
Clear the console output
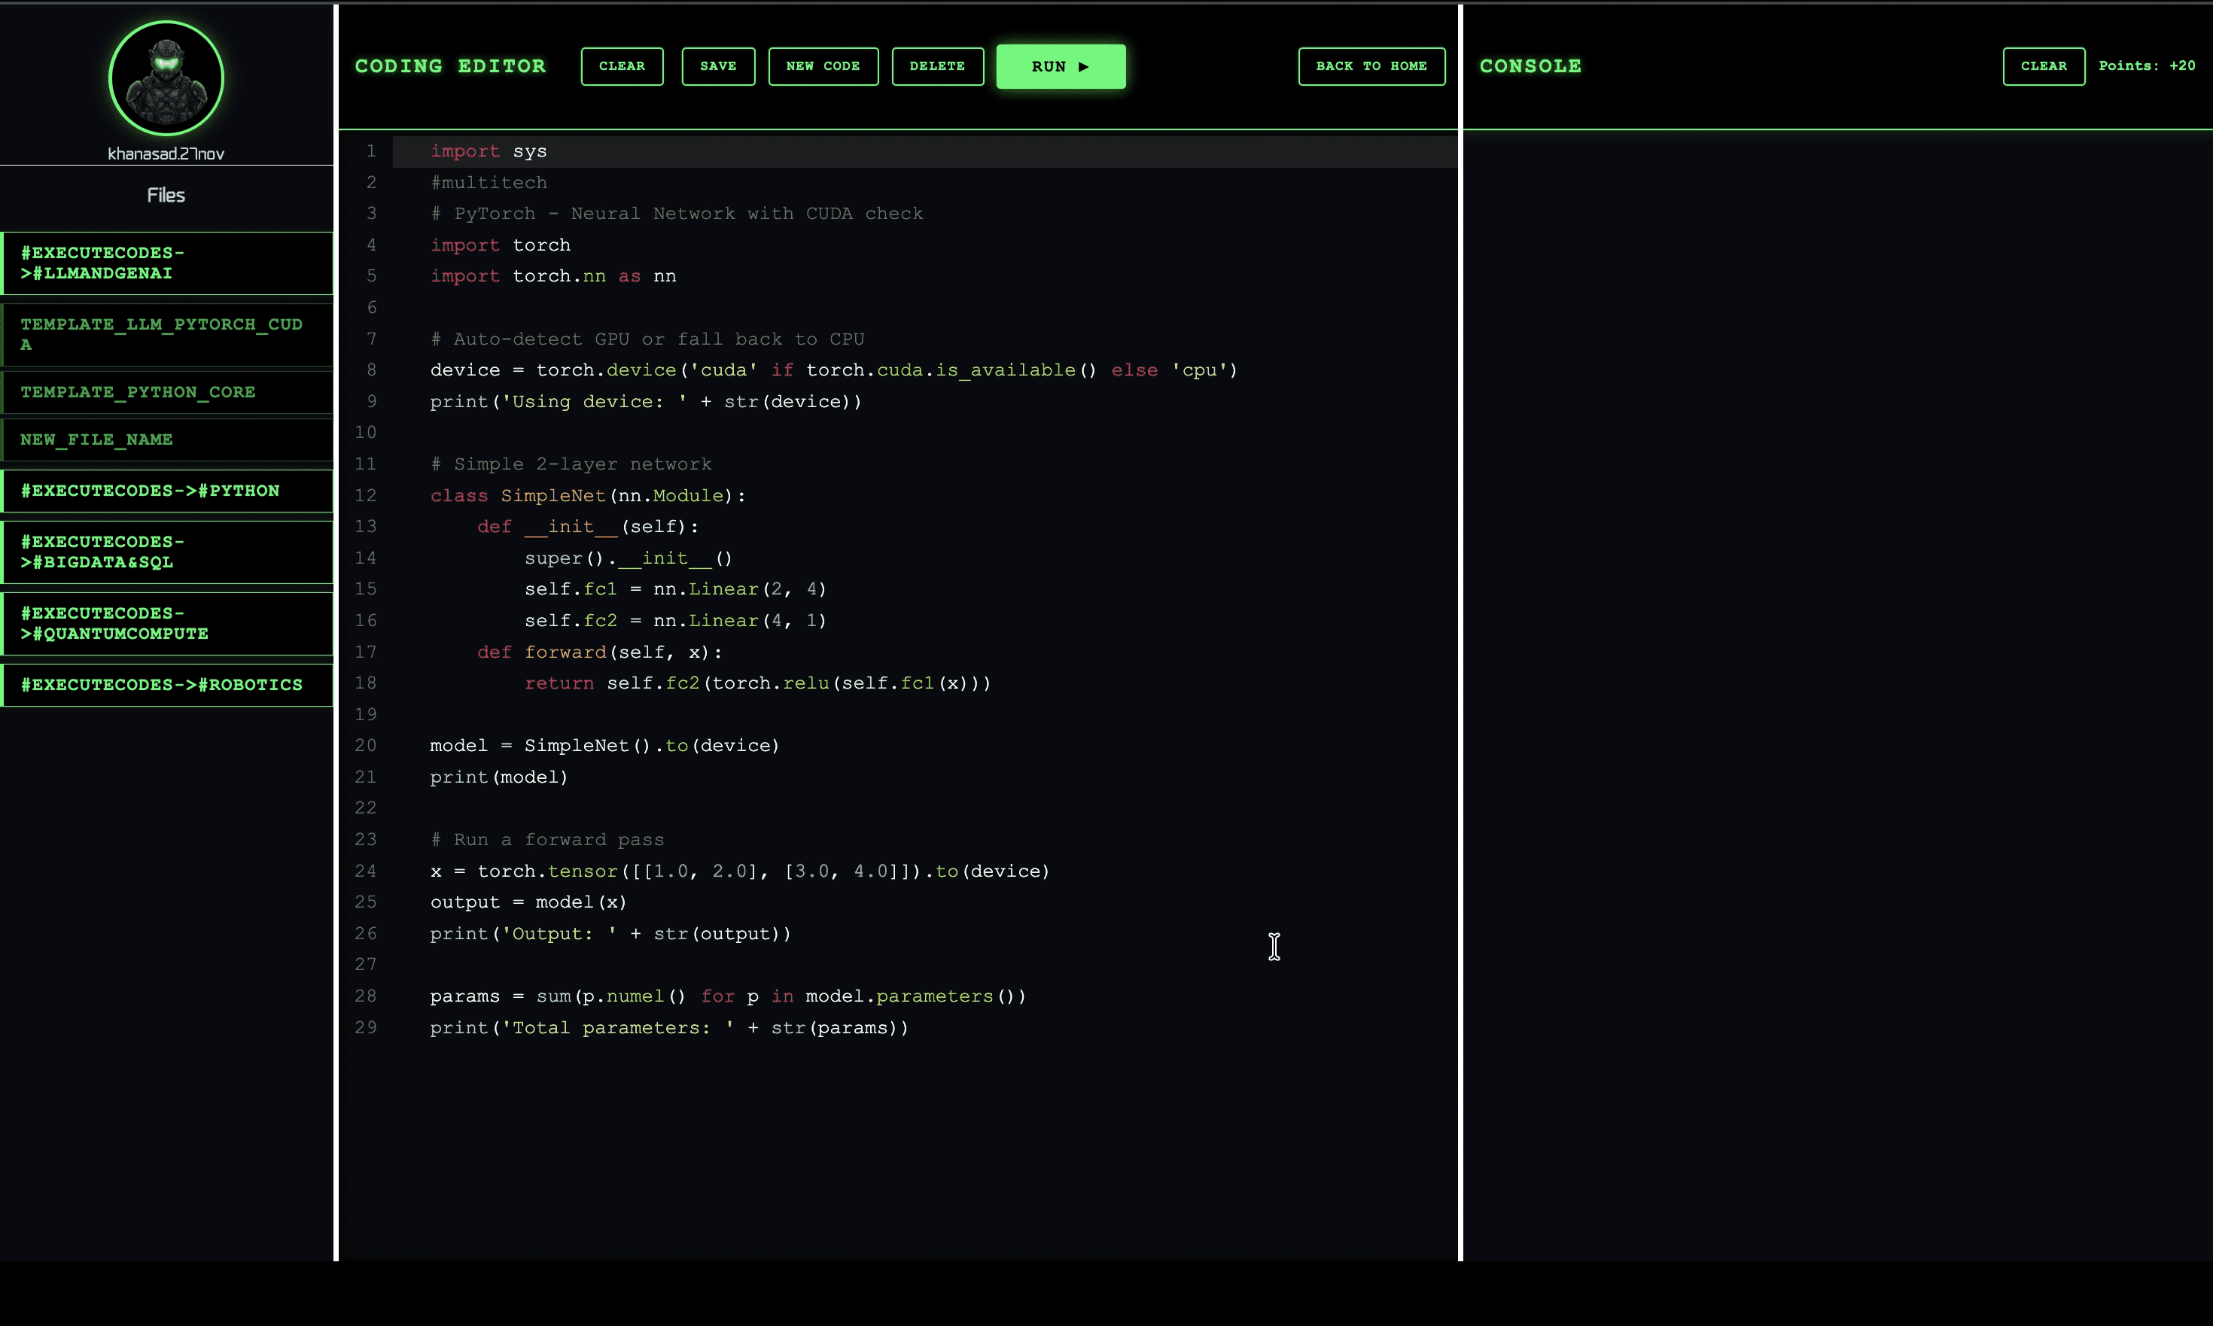pyautogui.click(x=2044, y=66)
